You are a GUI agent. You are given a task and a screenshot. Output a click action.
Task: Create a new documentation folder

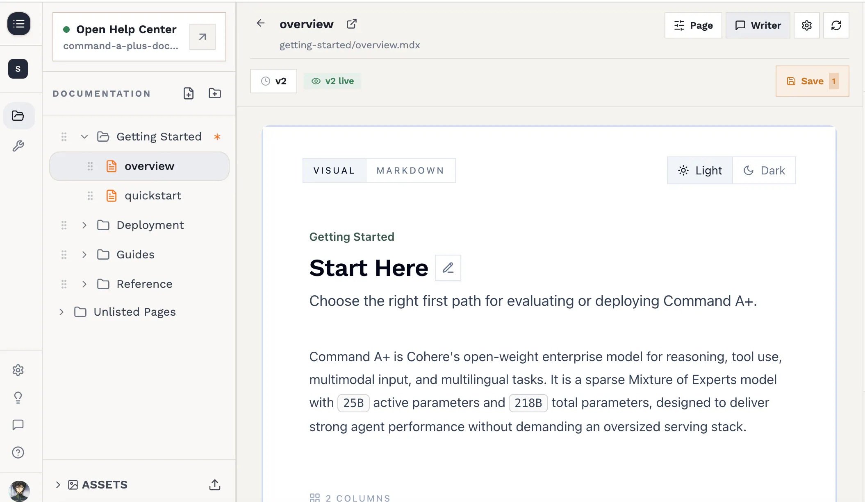215,93
